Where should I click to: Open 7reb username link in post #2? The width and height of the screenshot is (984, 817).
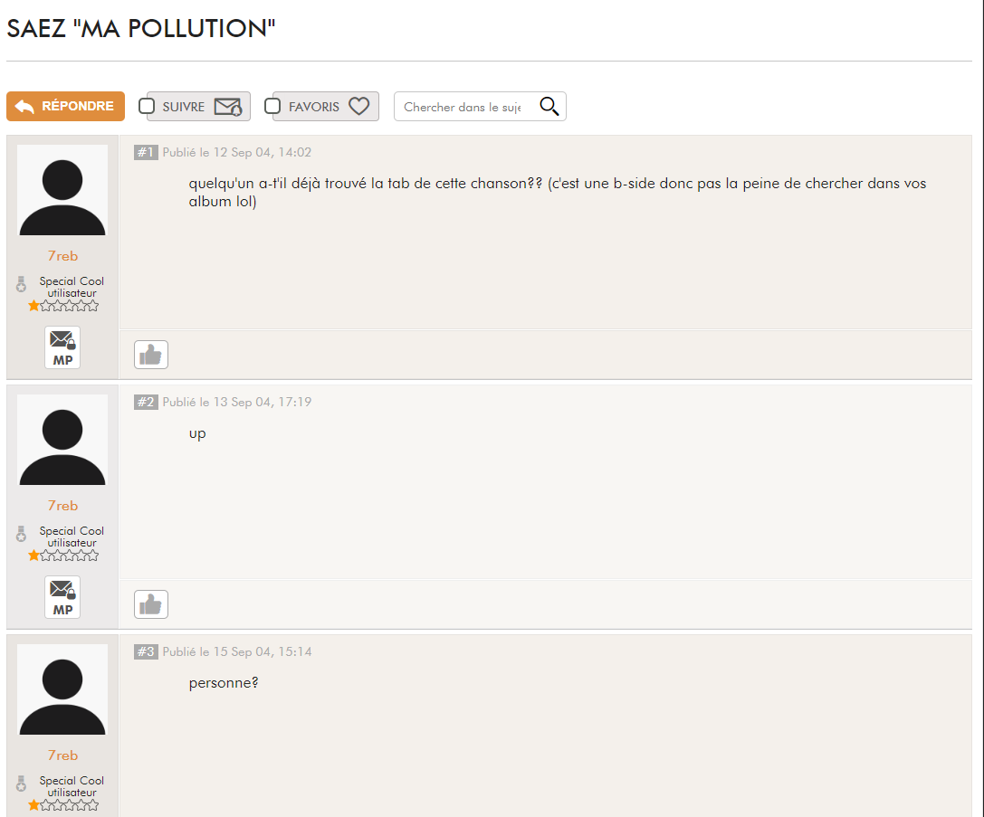[62, 506]
